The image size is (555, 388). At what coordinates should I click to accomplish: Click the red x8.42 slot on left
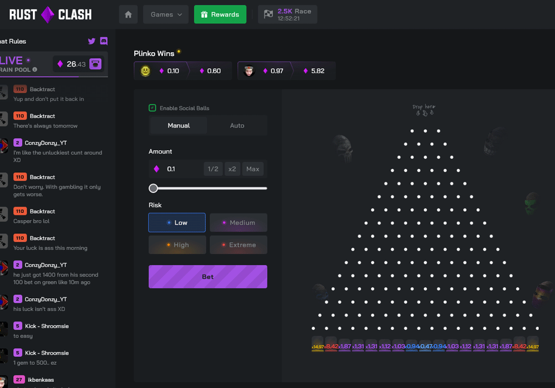331,345
